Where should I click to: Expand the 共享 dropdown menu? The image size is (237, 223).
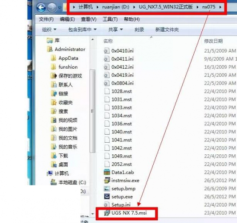[x=115, y=29]
